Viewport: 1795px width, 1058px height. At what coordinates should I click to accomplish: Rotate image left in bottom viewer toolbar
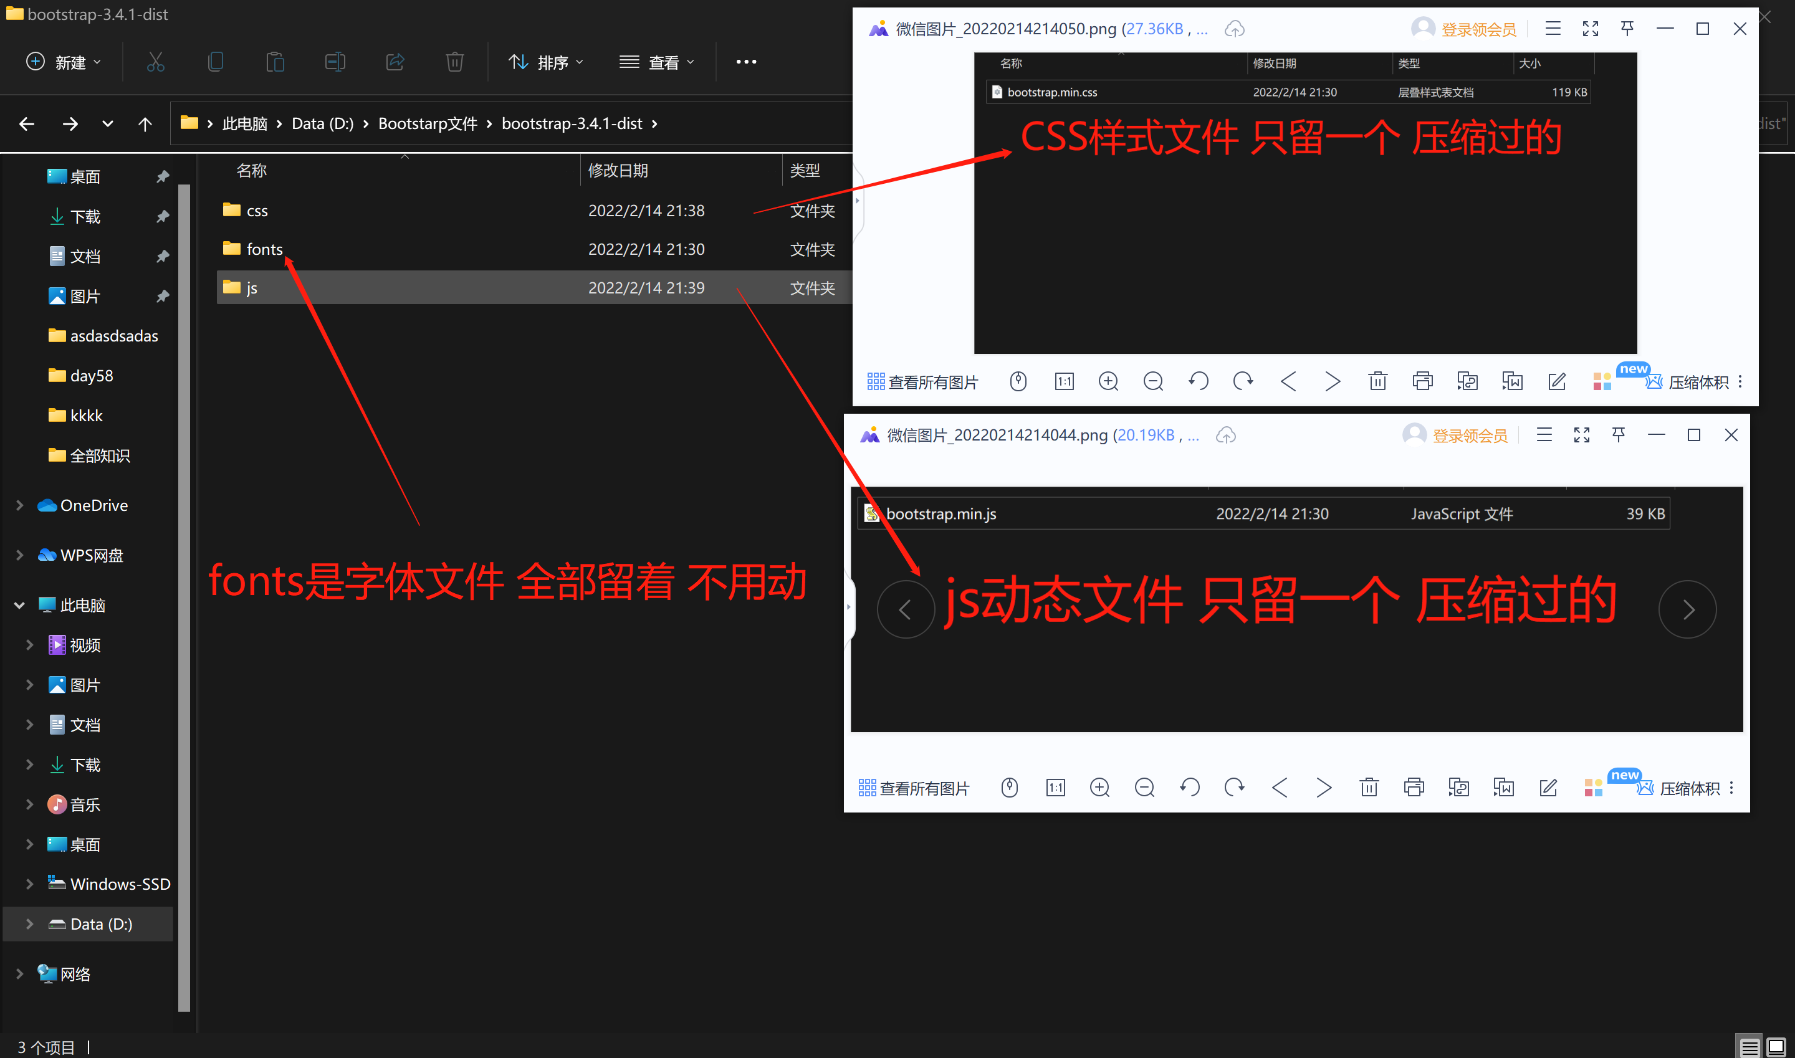(1190, 787)
